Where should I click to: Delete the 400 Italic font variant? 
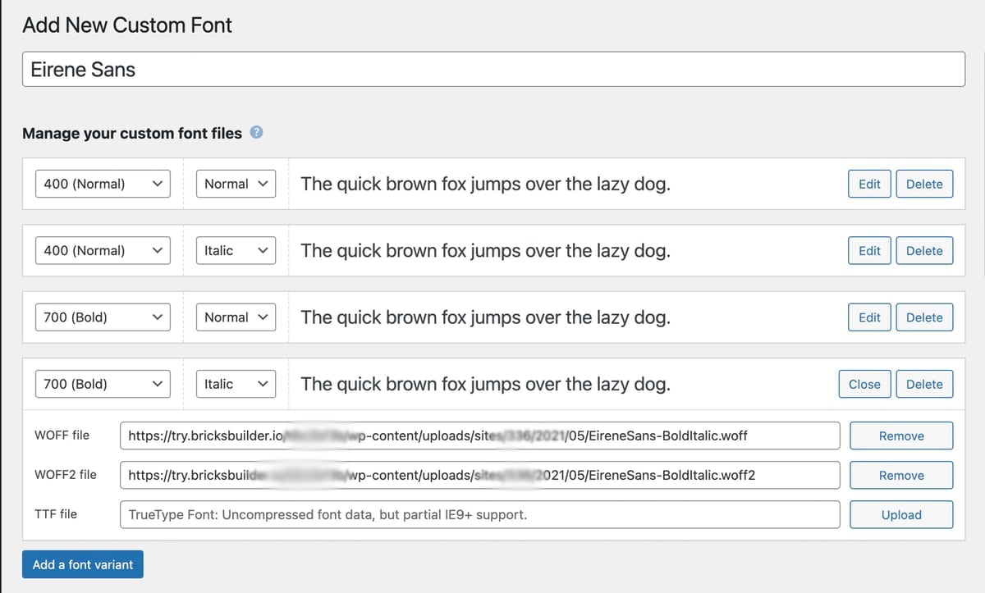(x=924, y=250)
